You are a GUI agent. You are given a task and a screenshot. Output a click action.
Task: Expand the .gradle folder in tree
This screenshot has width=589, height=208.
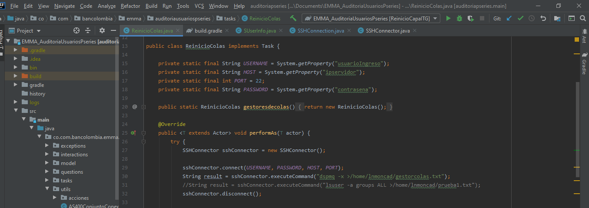click(x=16, y=50)
